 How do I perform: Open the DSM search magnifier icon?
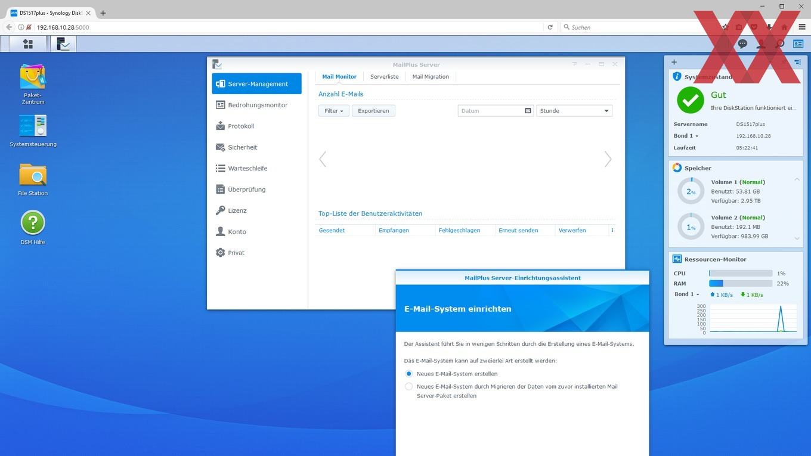779,44
